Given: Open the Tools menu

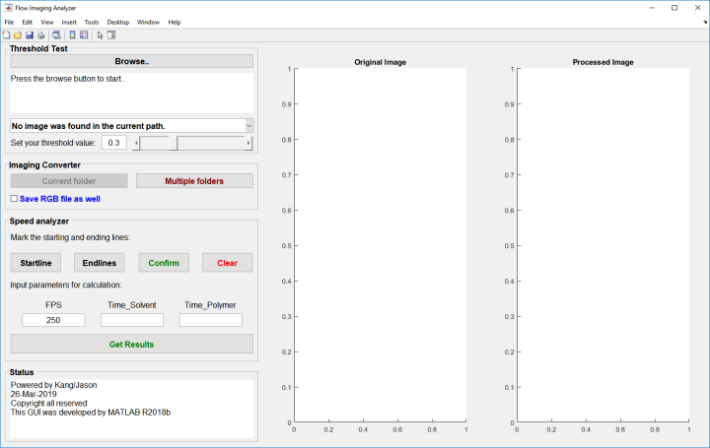Looking at the screenshot, I should coord(92,22).
